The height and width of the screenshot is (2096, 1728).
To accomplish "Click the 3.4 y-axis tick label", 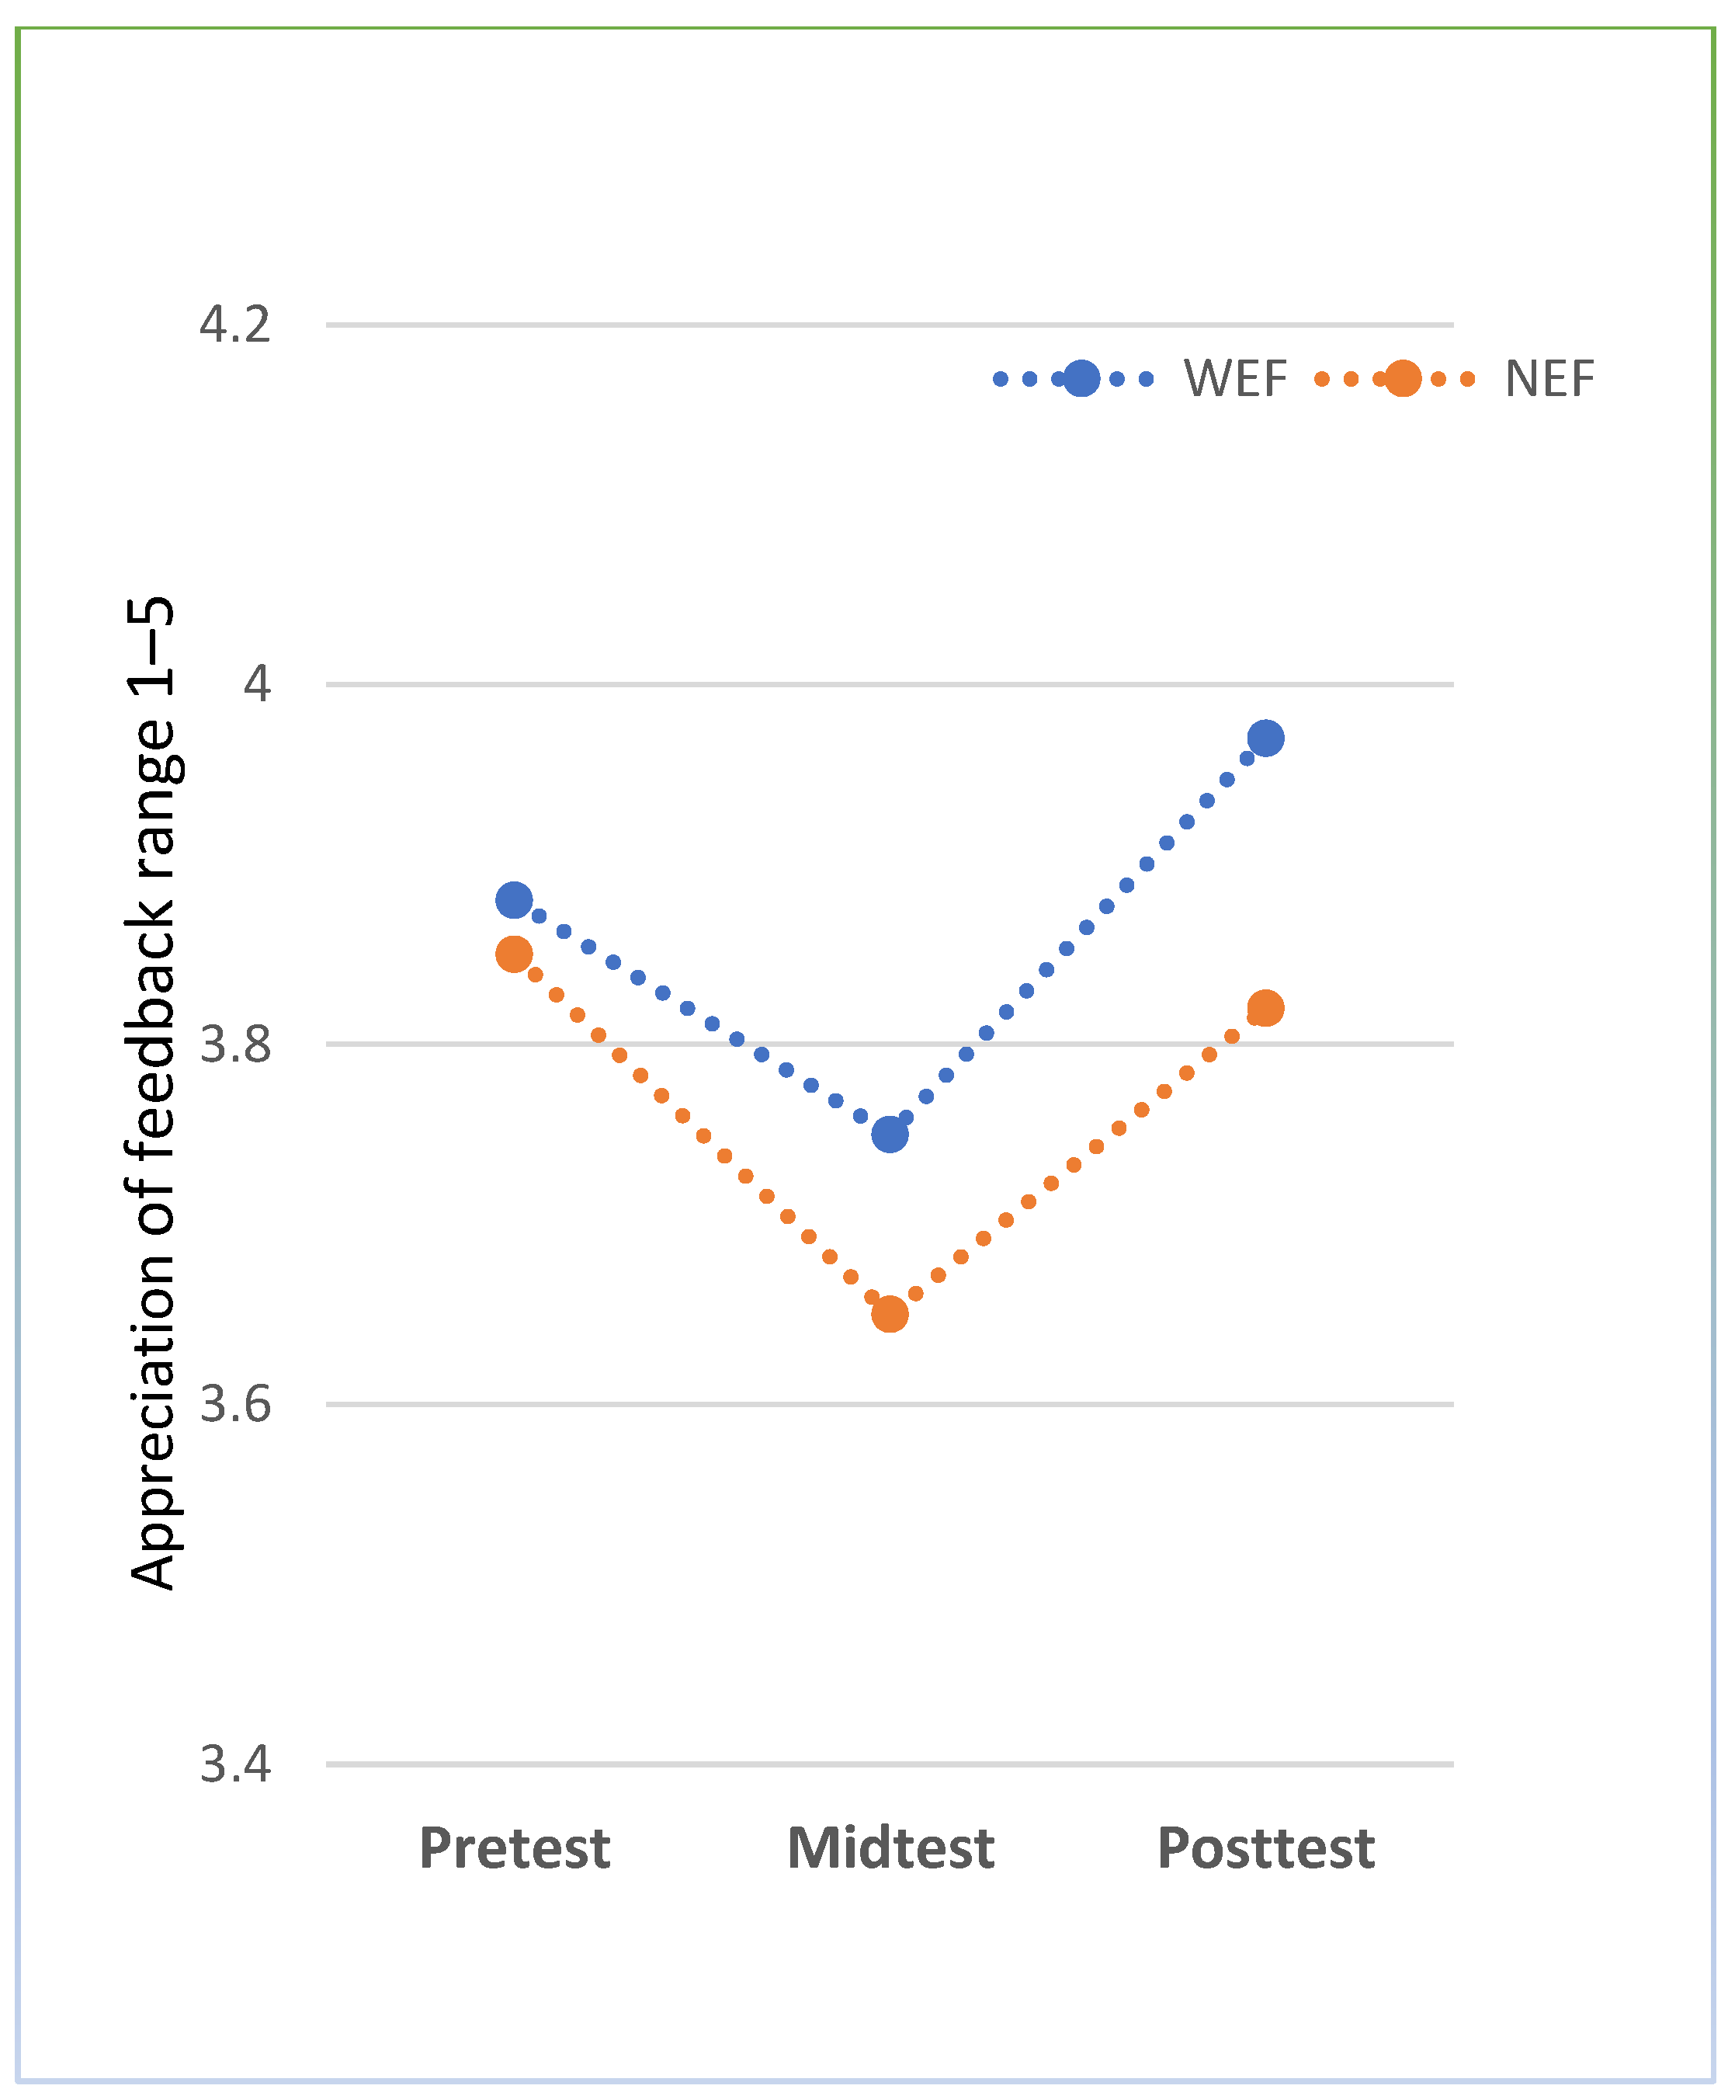I will point(235,1764).
